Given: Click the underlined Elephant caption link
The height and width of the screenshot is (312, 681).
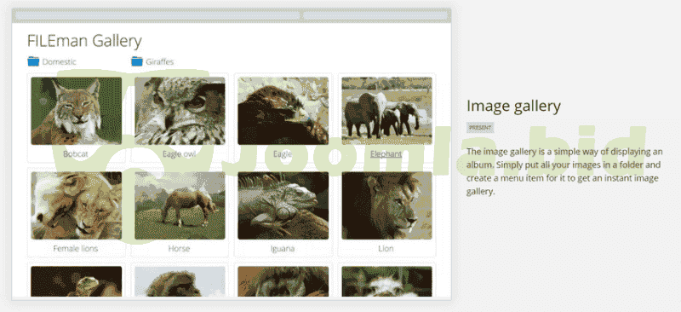Looking at the screenshot, I should pos(386,154).
